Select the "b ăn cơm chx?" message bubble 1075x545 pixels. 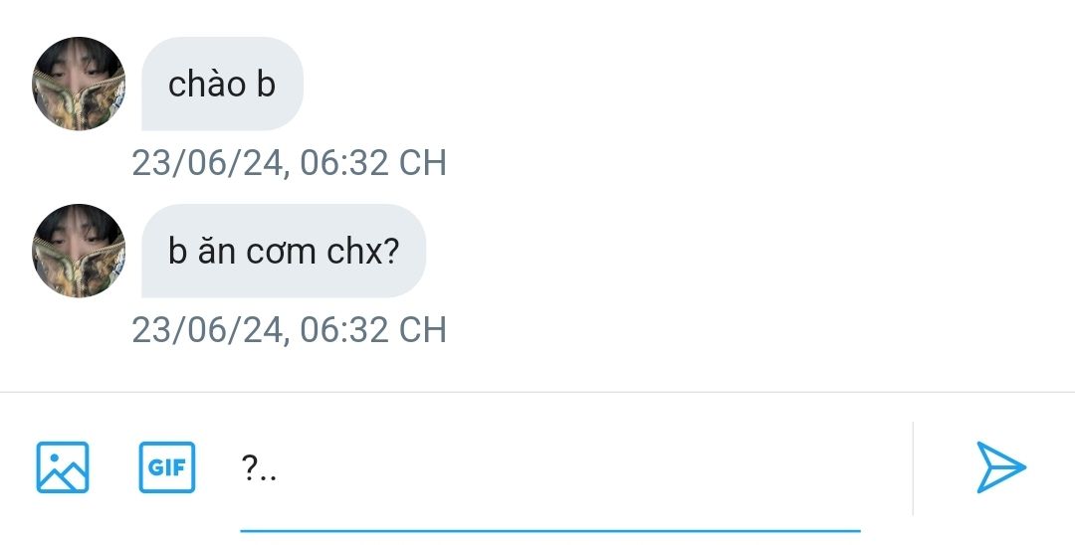pyautogui.click(x=284, y=252)
